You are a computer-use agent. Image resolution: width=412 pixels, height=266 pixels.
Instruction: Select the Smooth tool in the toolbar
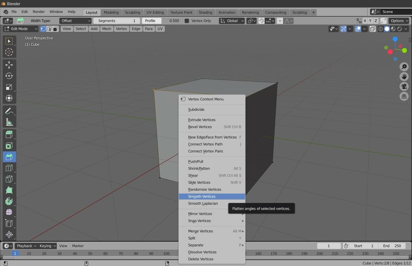(x=9, y=213)
